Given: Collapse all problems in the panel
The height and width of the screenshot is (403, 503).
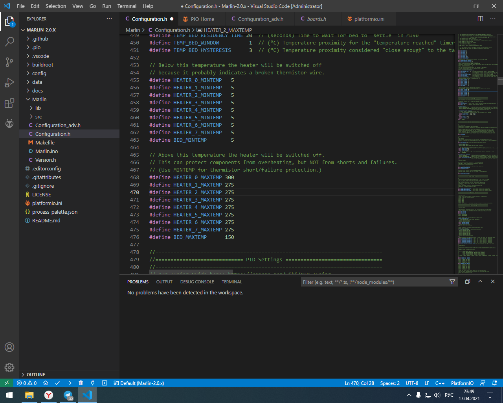Looking at the screenshot, I should (468, 282).
